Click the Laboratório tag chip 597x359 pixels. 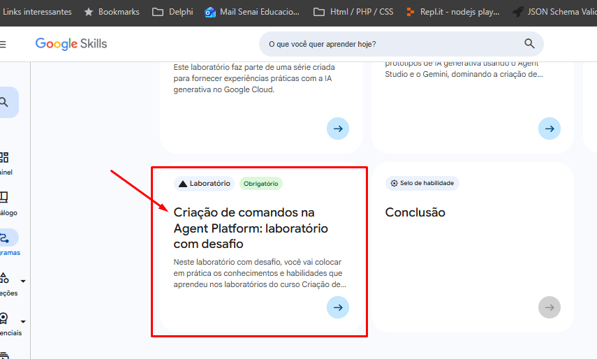coord(204,184)
